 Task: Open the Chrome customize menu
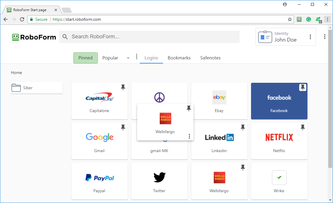tap(327, 20)
